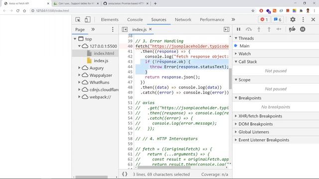Click the red error count badge
The image size is (319, 179).
tap(264, 19)
